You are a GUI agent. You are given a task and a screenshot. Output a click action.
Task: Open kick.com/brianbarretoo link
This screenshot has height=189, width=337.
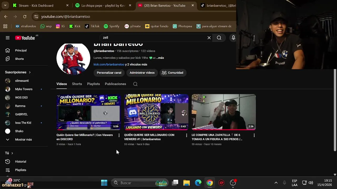(109, 65)
